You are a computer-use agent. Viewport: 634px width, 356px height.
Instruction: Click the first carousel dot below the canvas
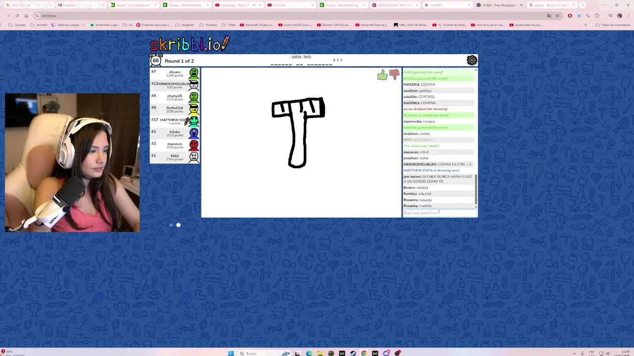pyautogui.click(x=171, y=225)
